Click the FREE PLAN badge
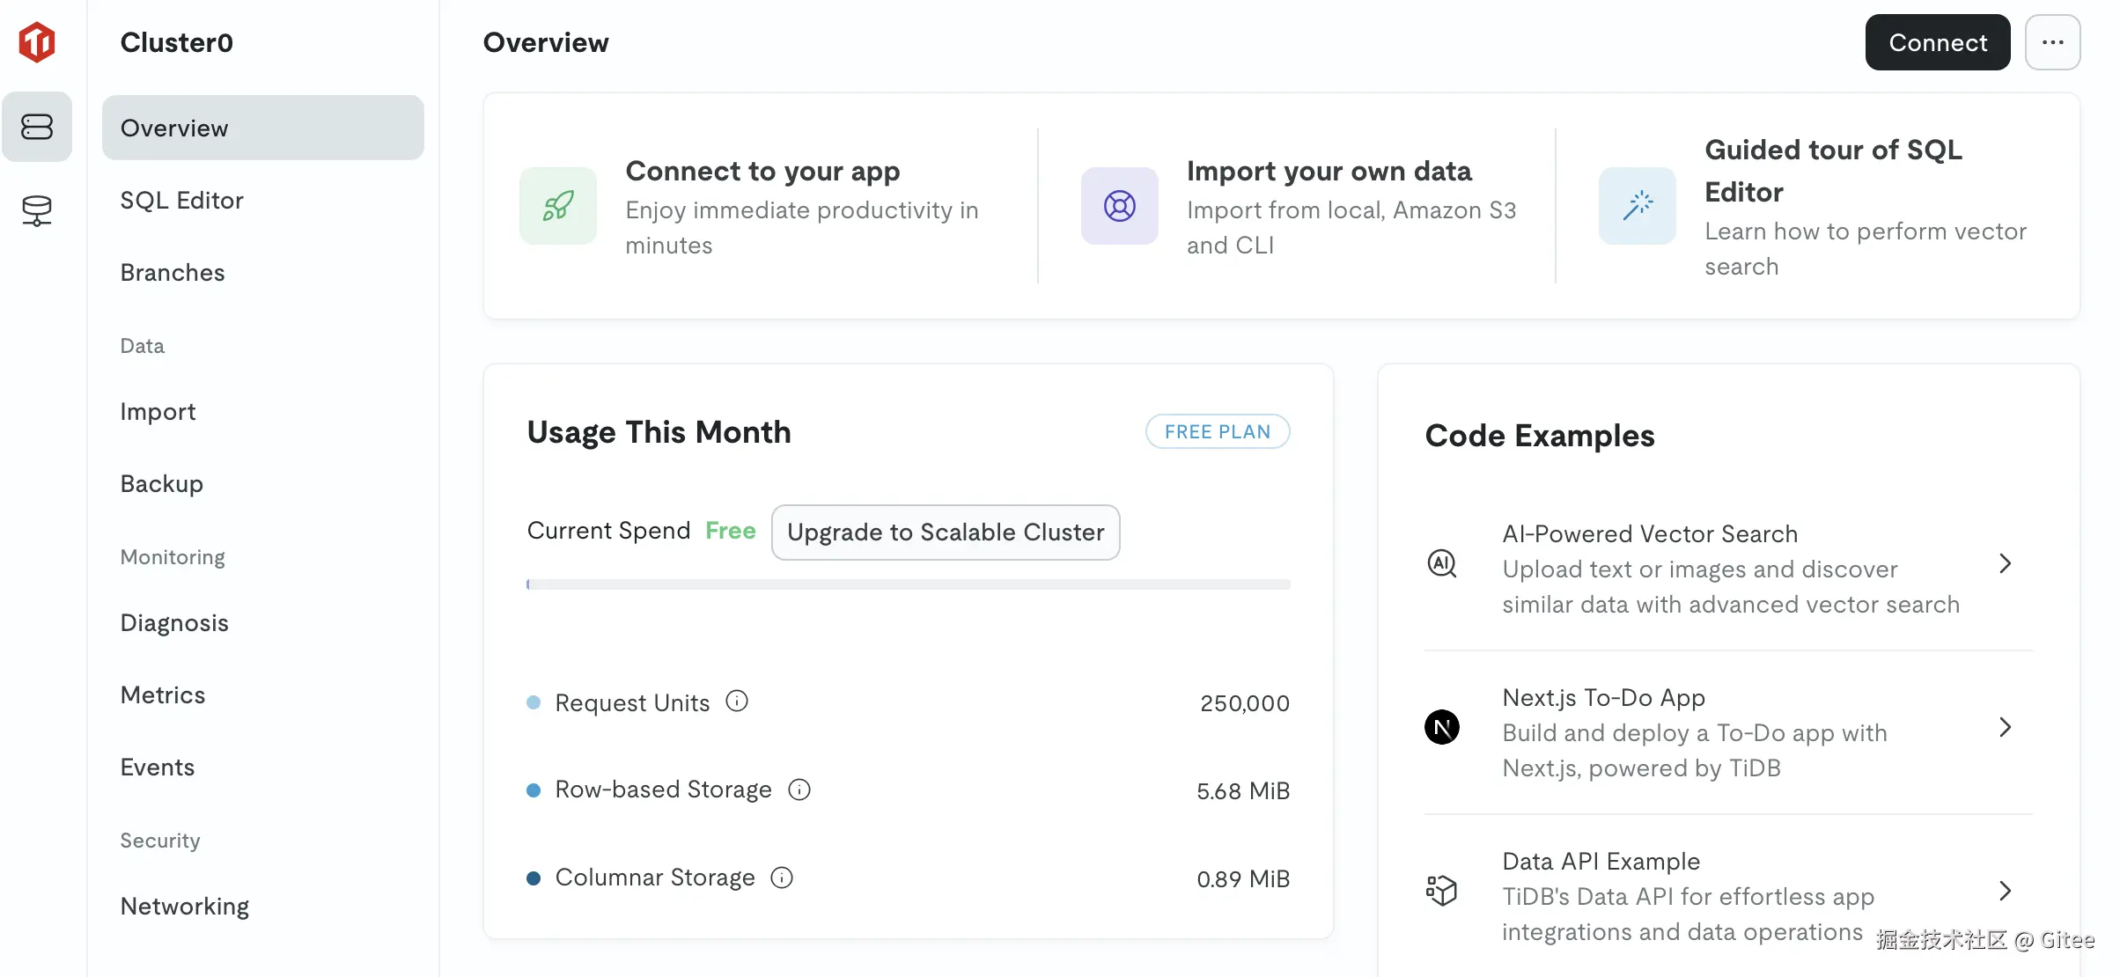2120x977 pixels. (x=1217, y=431)
